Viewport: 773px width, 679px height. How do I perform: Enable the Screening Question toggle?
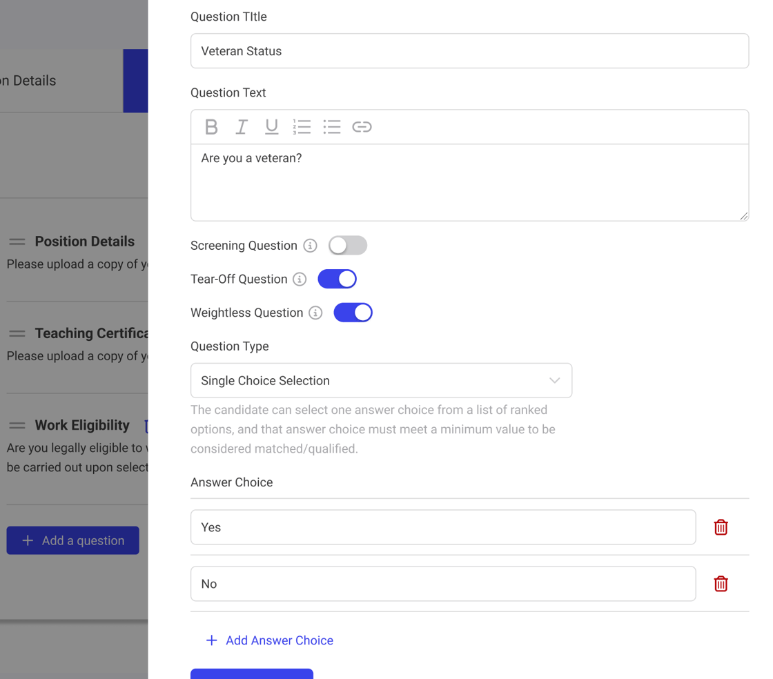point(347,246)
